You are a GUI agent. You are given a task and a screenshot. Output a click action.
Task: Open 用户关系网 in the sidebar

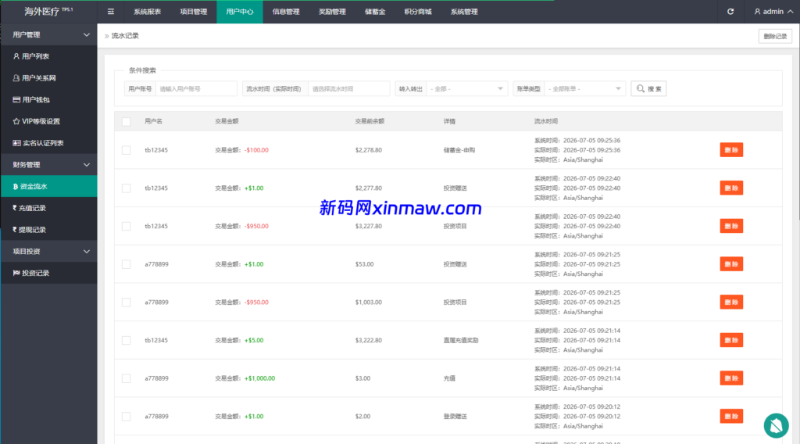click(x=49, y=78)
